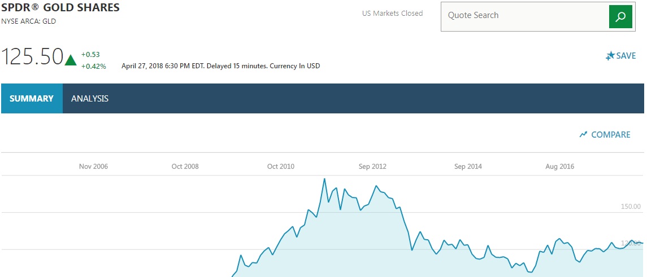Click the Sep 2014 axis label

(468, 166)
